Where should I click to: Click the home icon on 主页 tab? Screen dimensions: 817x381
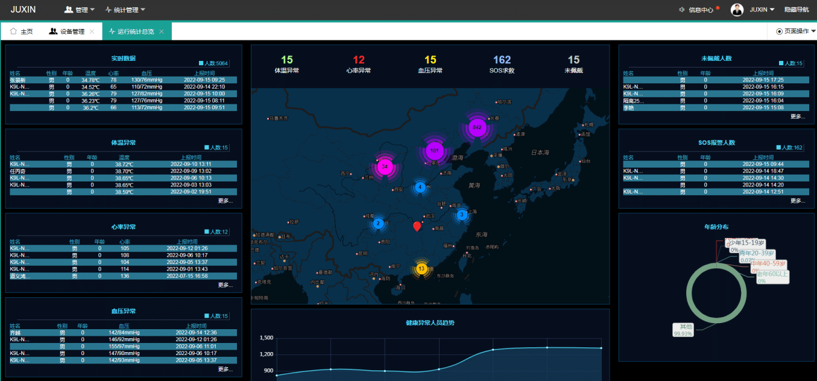coord(13,31)
